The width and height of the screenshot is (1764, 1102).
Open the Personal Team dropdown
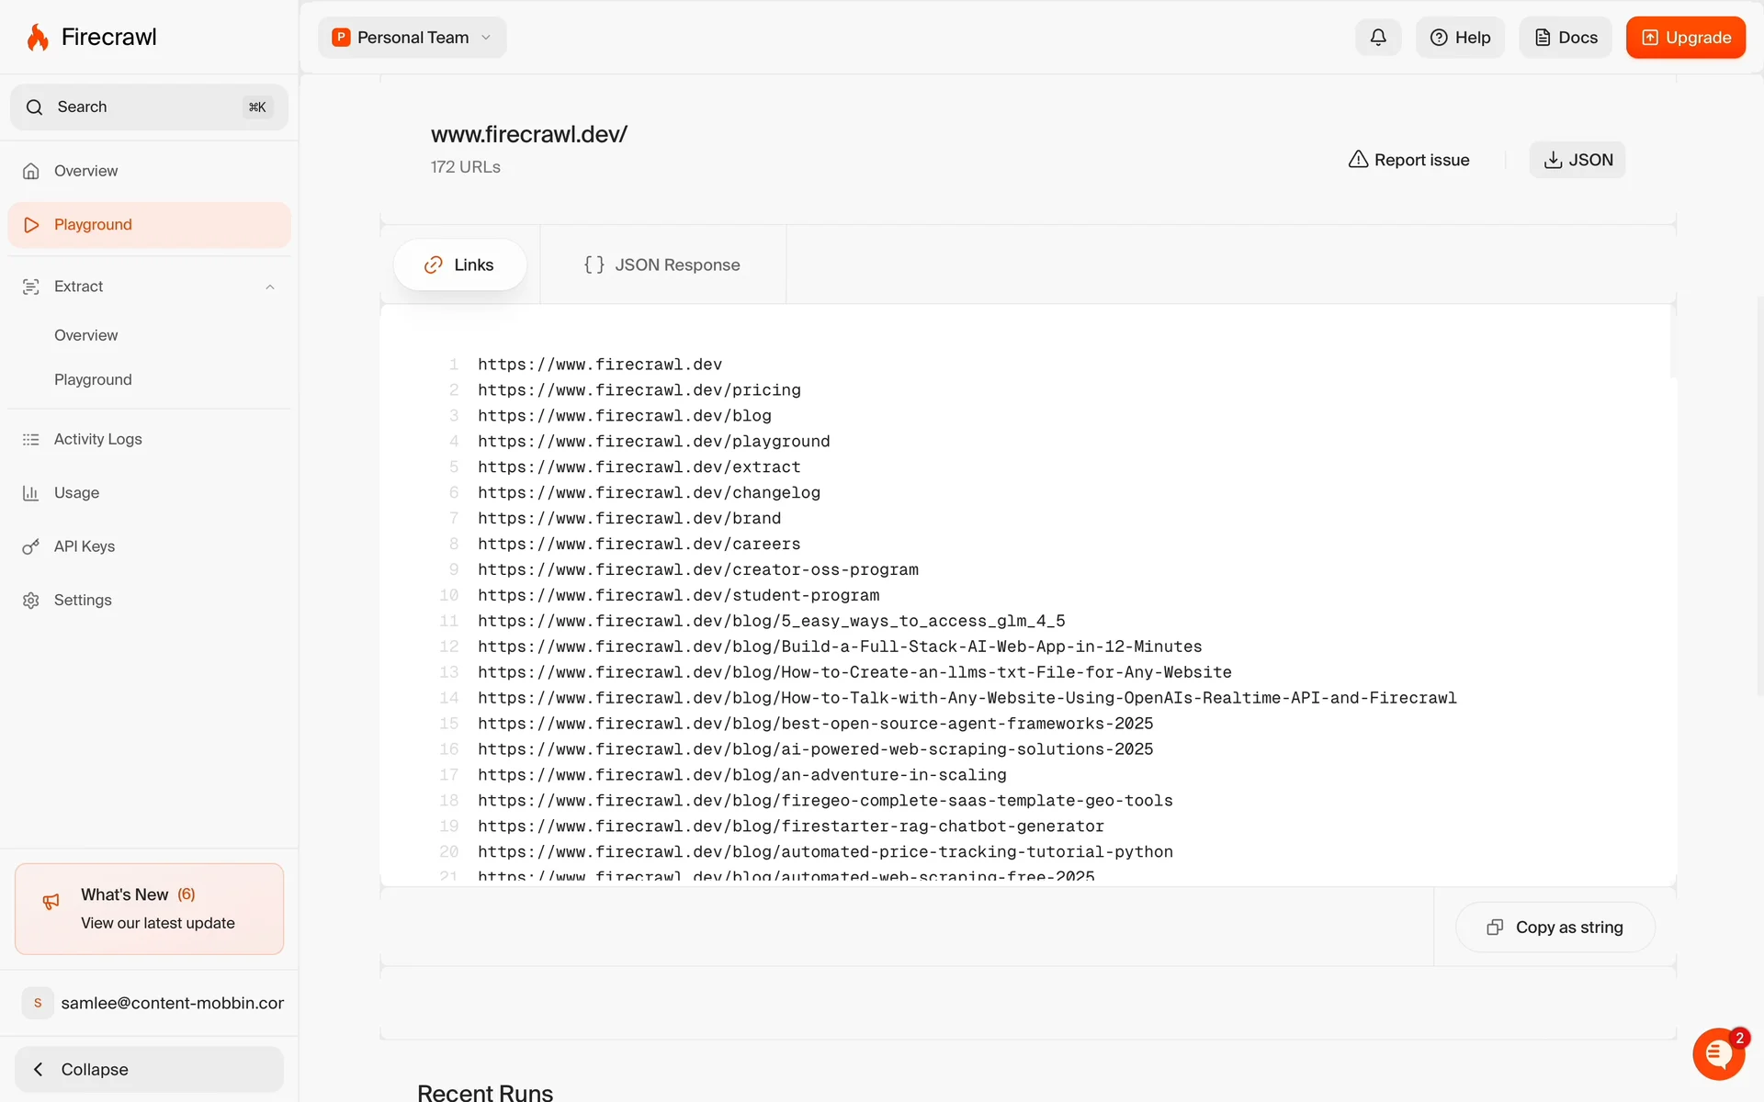point(412,38)
